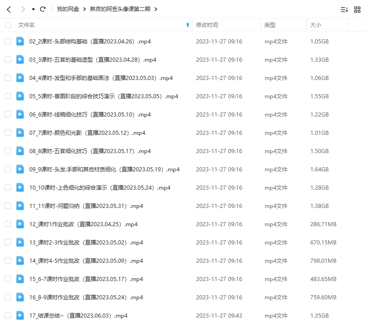Click video icon for 17_结课总结 file
Viewport: 366px width, 324px height.
pos(20,315)
